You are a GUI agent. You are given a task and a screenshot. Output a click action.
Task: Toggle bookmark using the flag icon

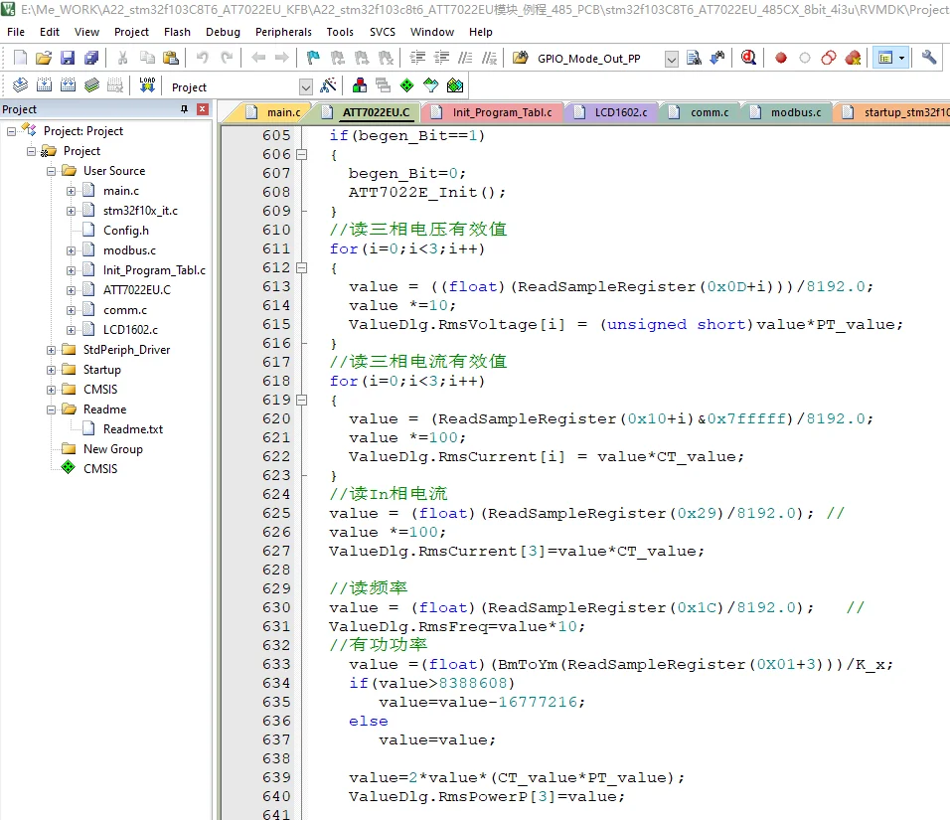pos(312,59)
